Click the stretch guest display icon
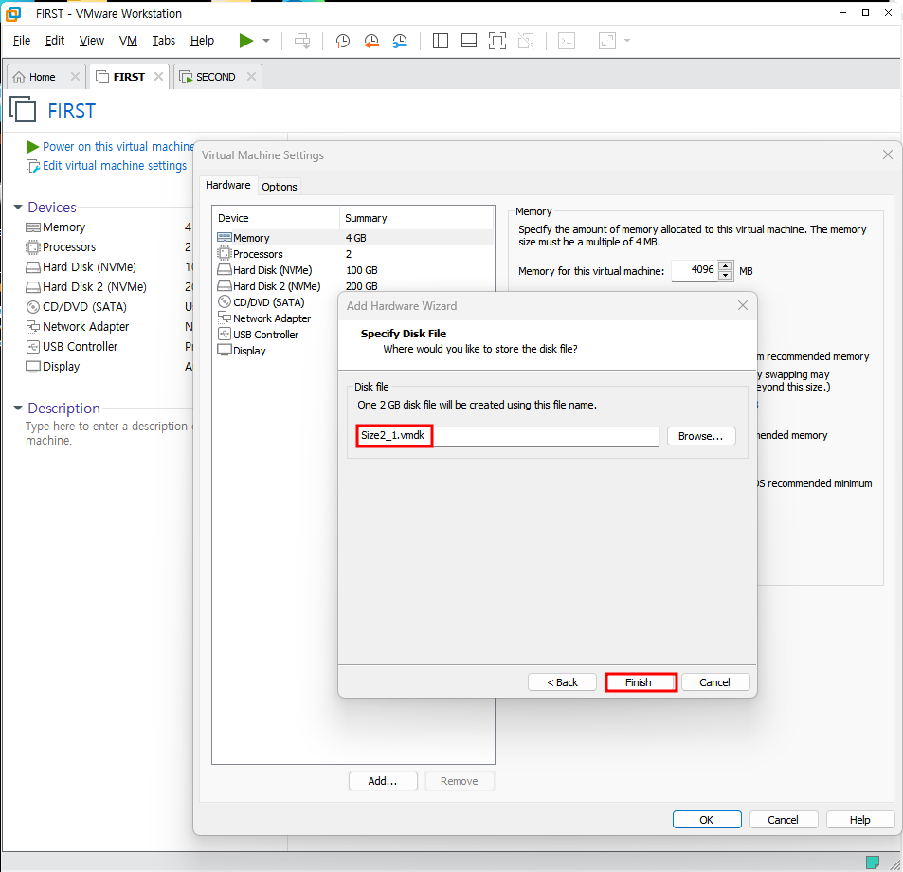The image size is (903, 872). (x=607, y=41)
